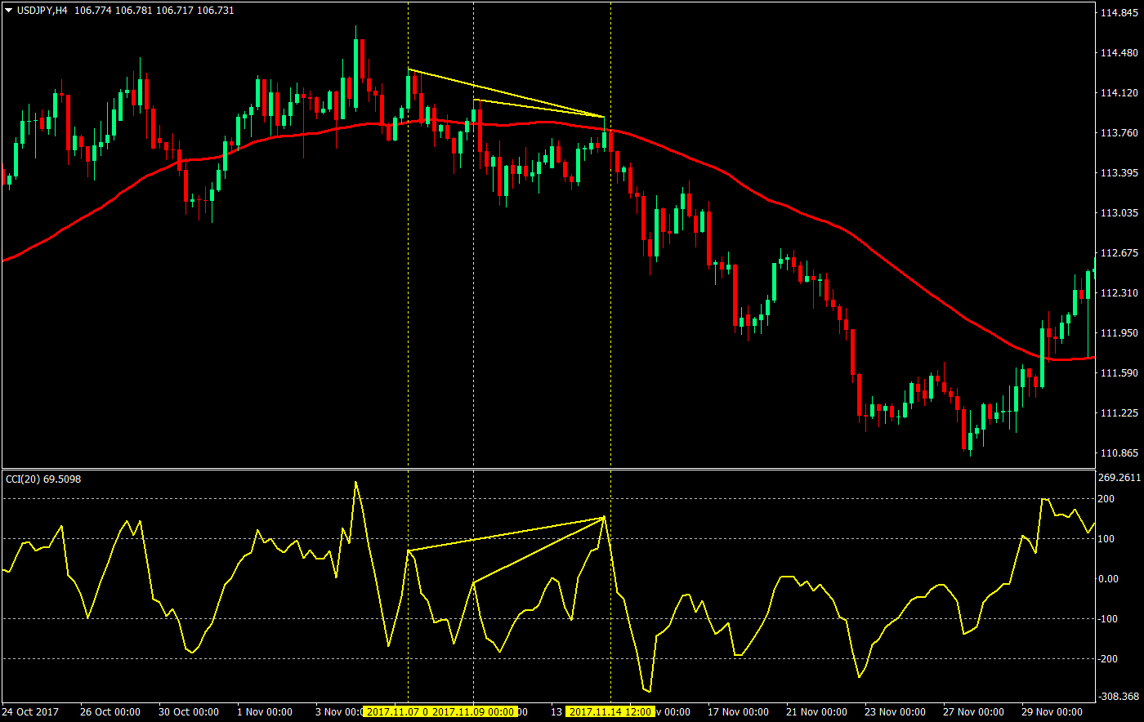Click the -308.368 CCI scale minimum
1144x722 pixels.
[1120, 697]
